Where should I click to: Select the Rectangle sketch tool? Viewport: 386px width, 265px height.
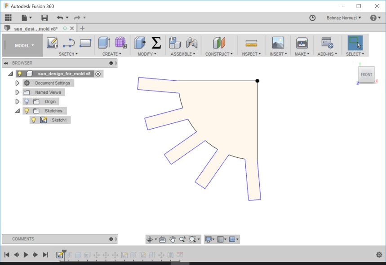click(x=85, y=43)
